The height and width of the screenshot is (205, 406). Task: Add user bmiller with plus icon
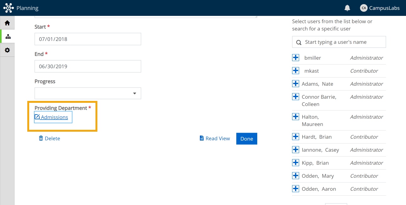pos(296,58)
